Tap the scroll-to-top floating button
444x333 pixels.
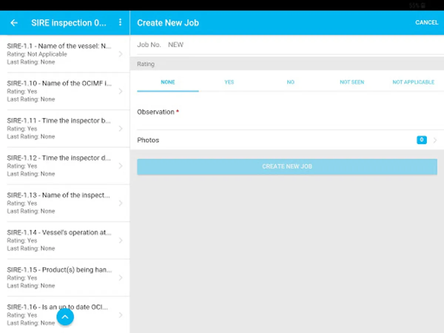point(65,317)
